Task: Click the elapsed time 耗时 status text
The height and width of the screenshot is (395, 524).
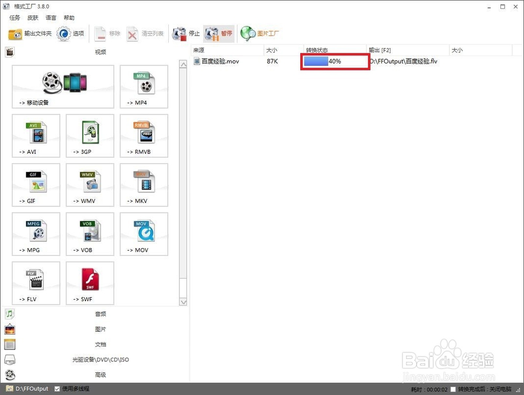Action: click(429, 389)
